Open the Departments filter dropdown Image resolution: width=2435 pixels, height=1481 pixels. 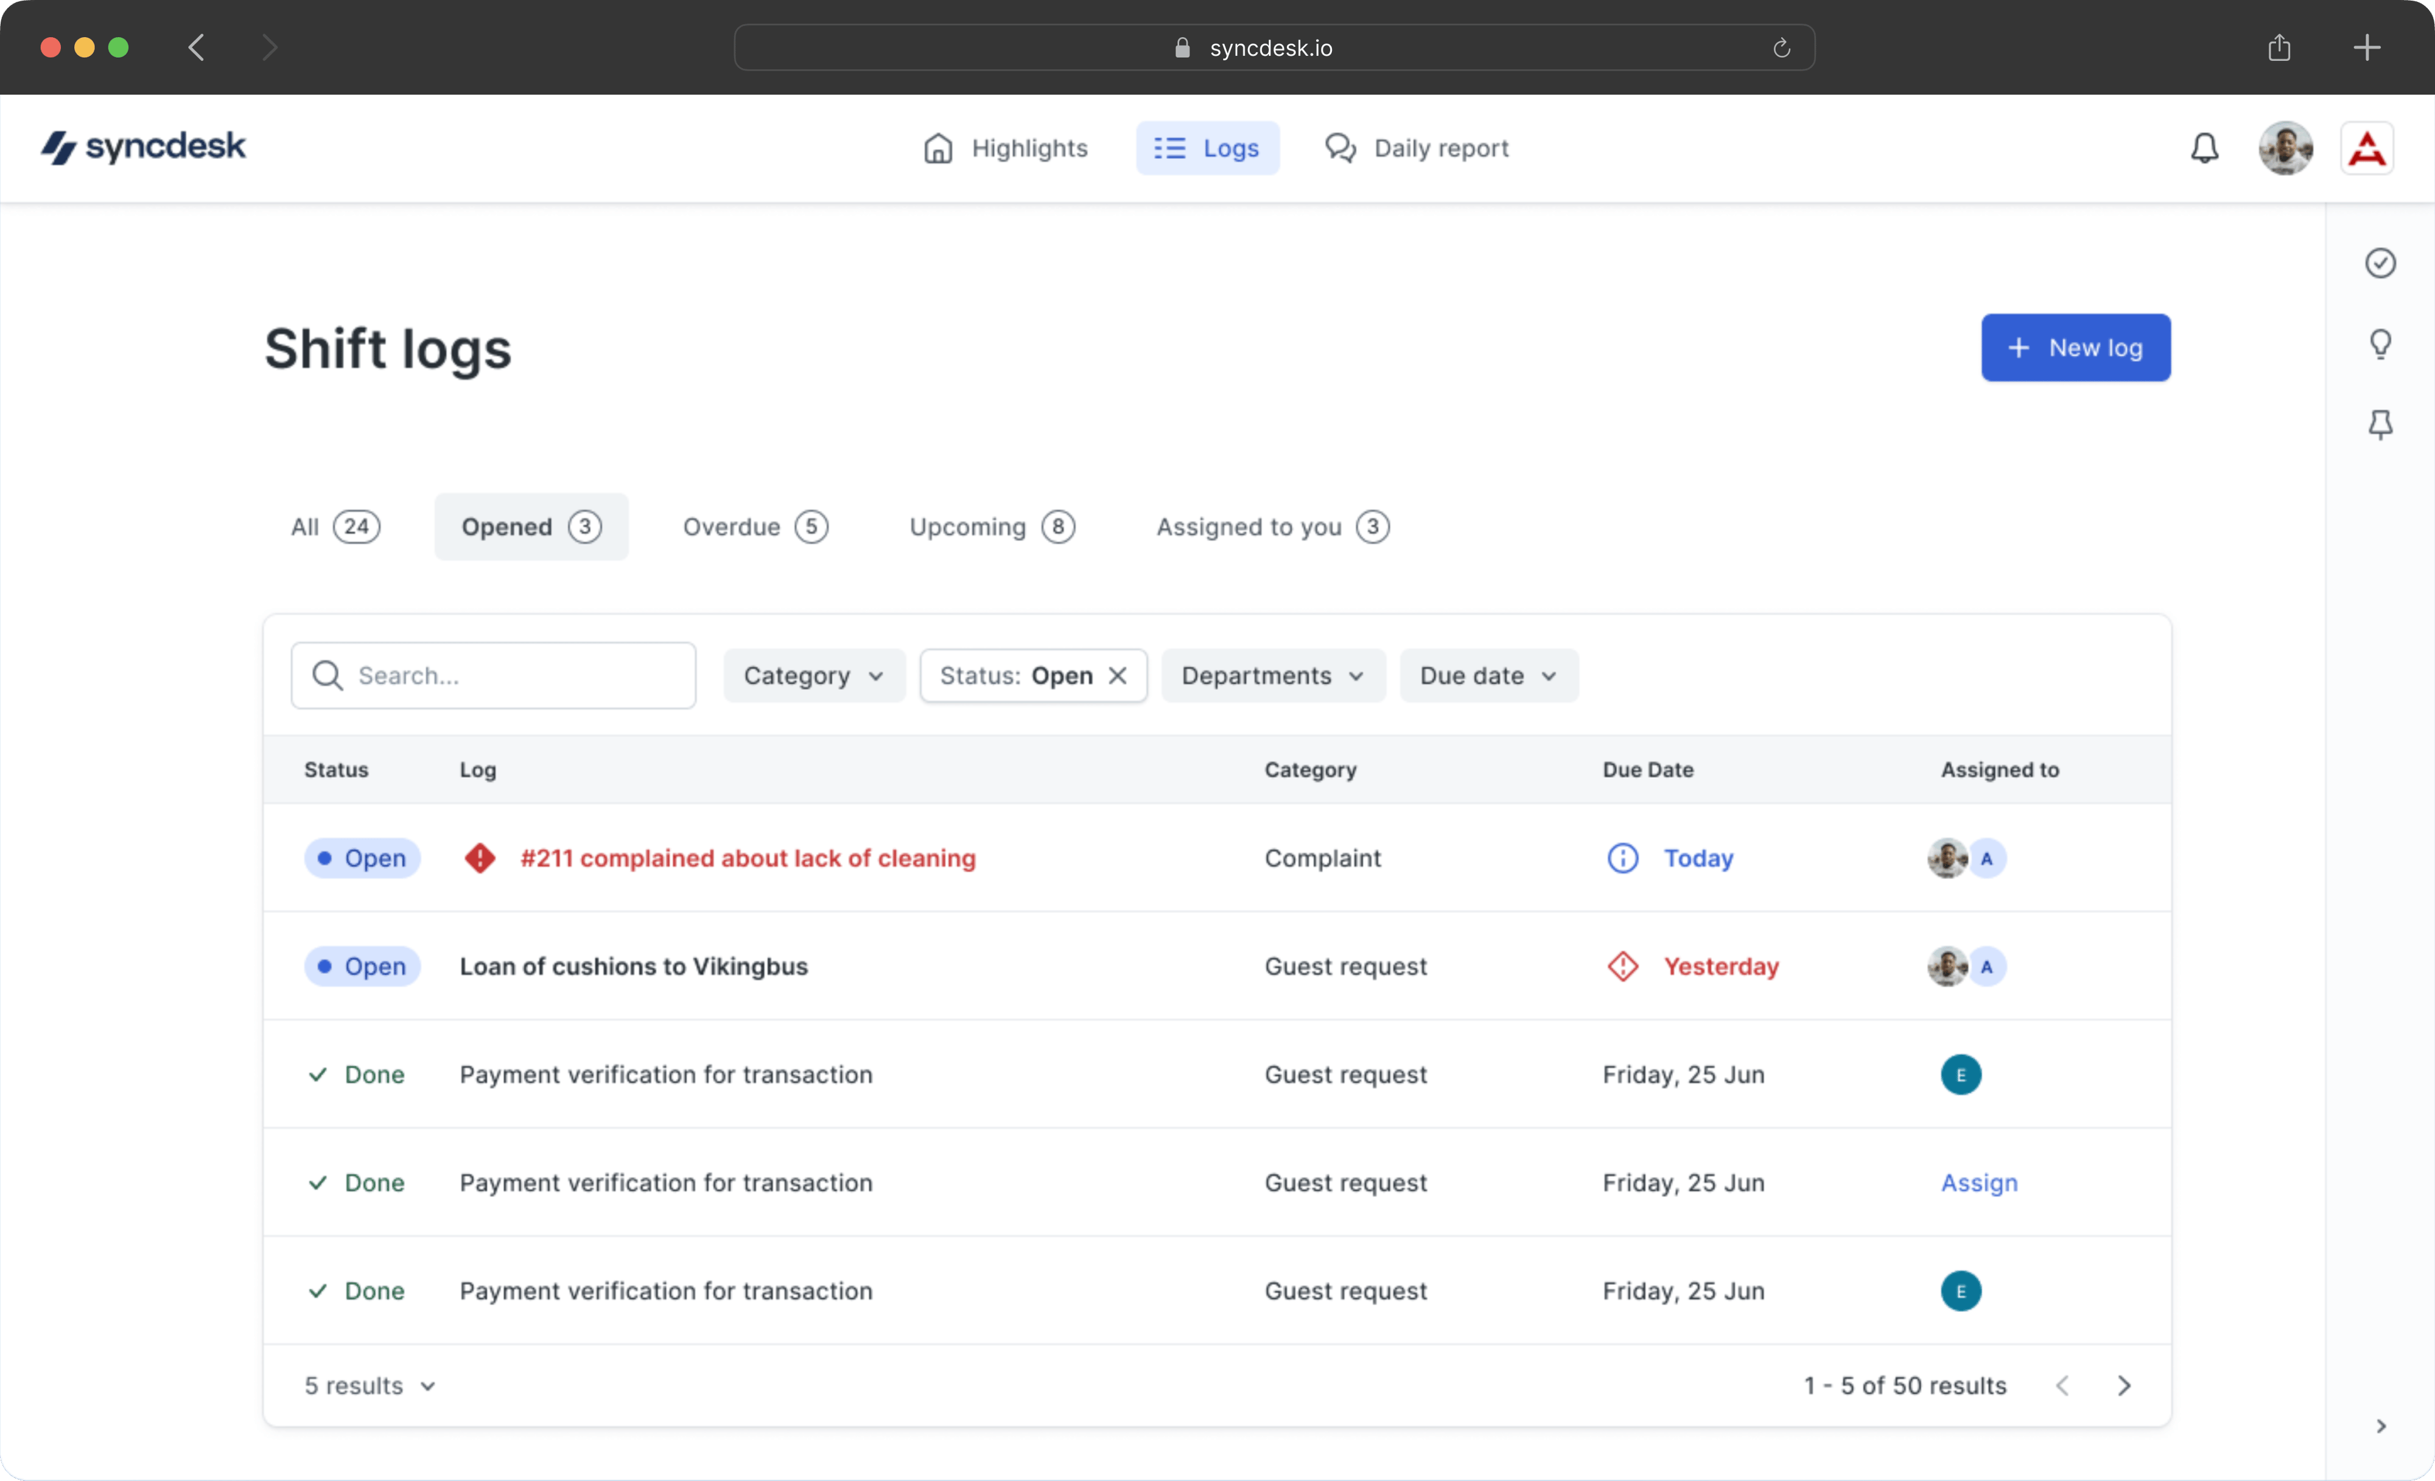[x=1272, y=676]
